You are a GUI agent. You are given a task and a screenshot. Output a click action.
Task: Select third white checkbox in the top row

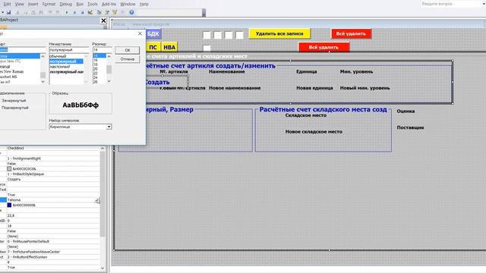[229, 35]
